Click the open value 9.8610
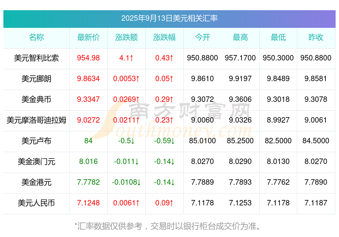 [x=202, y=79]
